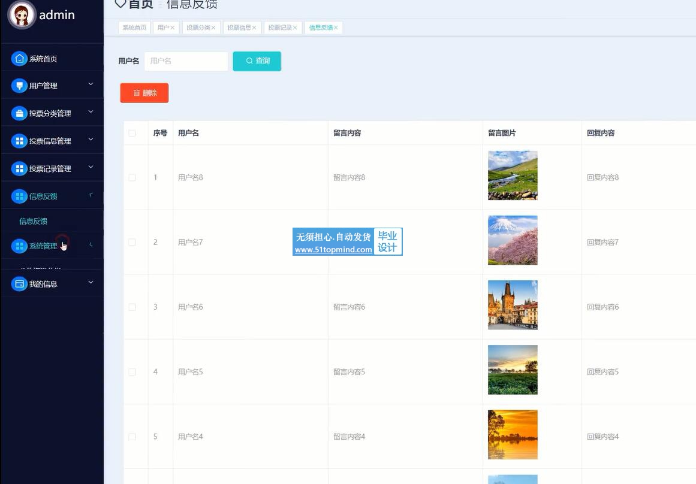Click the 系统首页 home icon
Screen dimensions: 696x484
[x=19, y=59]
